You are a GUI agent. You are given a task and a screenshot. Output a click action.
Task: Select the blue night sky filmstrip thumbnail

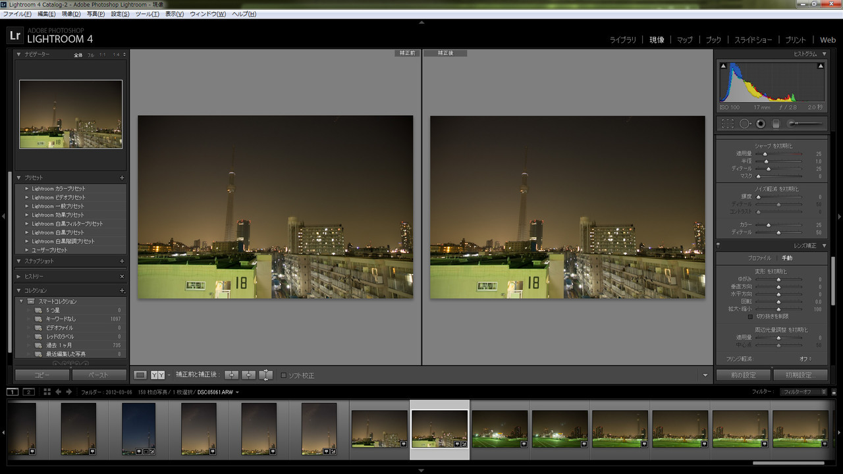(139, 429)
